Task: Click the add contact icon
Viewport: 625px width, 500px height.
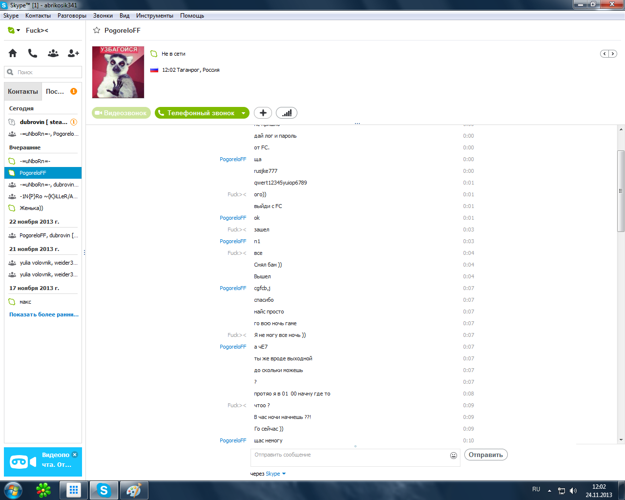Action: (73, 53)
